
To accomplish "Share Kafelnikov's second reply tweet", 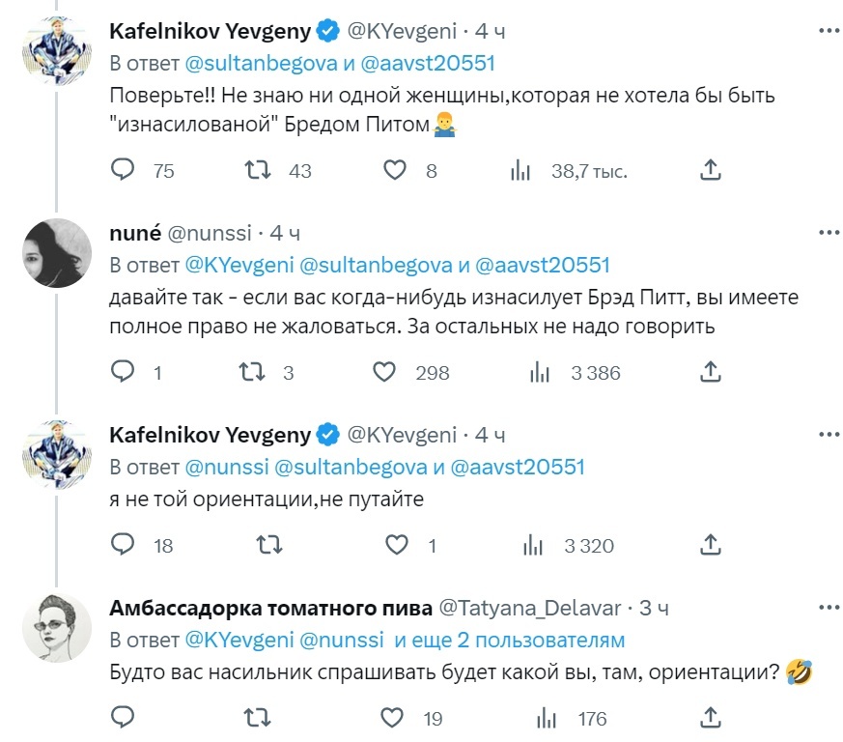I will tap(710, 545).
